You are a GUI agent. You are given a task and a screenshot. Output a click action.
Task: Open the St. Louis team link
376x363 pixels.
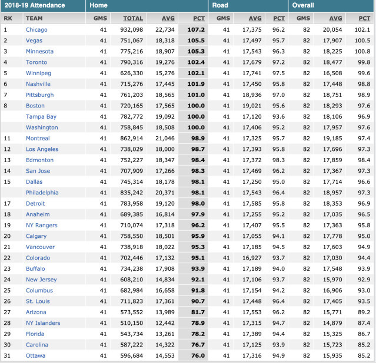[x=38, y=301]
